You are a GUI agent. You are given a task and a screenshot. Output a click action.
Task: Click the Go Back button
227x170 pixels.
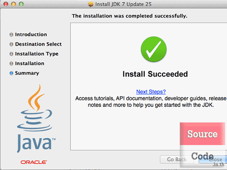click(x=177, y=160)
